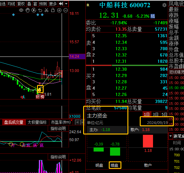Click the undo arrow icon
184x173 pixels.
40,10
